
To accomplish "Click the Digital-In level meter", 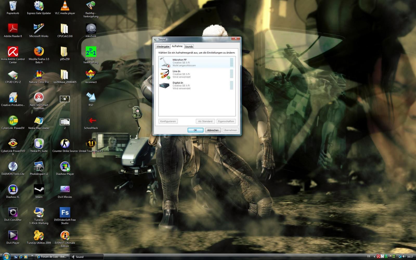I will click(x=231, y=85).
